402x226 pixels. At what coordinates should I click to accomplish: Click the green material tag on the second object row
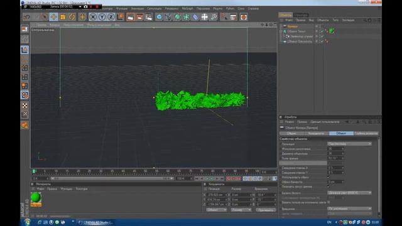point(332,31)
